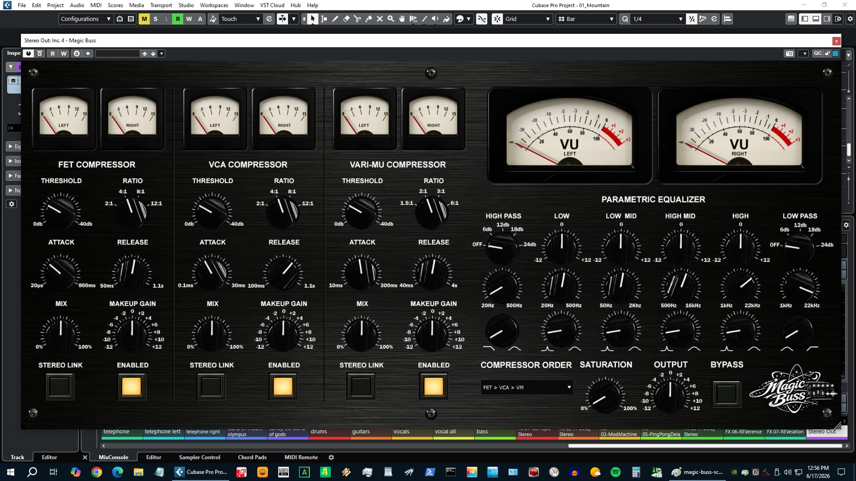
Task: Open the Bar grid type dropdown
Action: pos(585,19)
